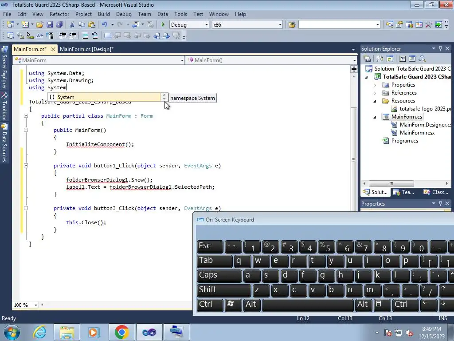This screenshot has height=341, width=454.
Task: Click View Class Diagram in Solution Explorer
Action: (x=422, y=59)
